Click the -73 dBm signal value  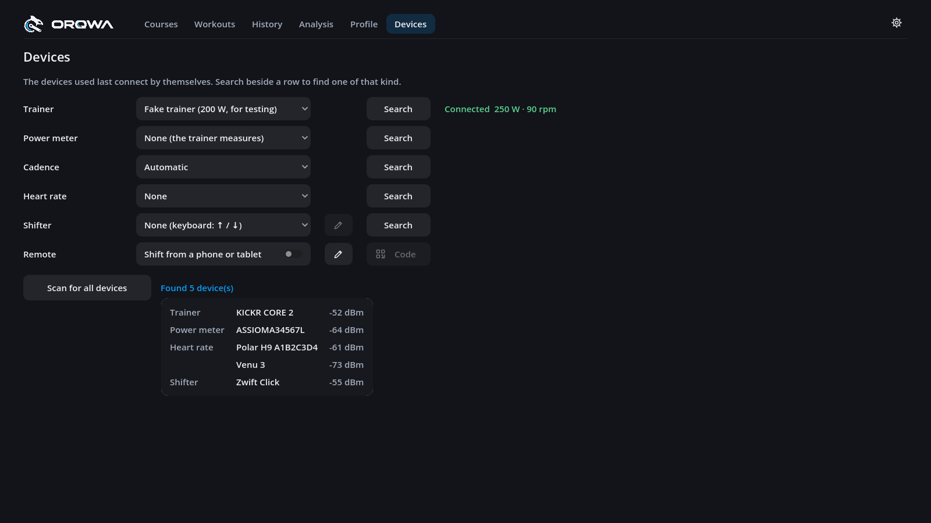tap(346, 365)
